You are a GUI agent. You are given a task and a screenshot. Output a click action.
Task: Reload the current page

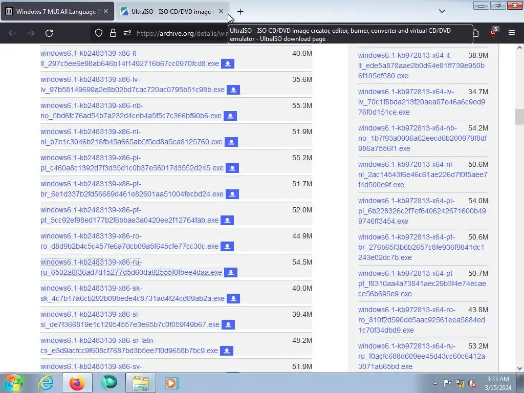tap(49, 33)
